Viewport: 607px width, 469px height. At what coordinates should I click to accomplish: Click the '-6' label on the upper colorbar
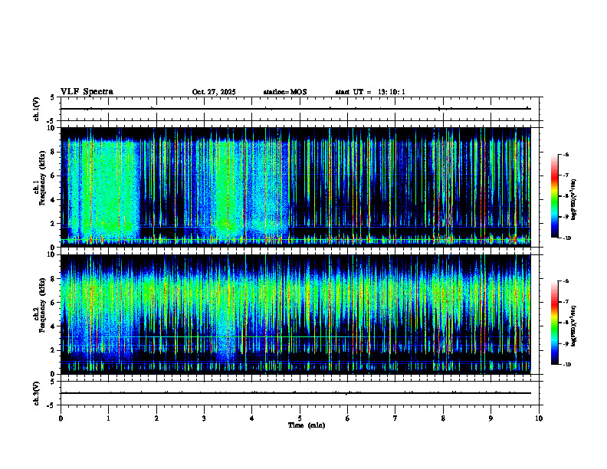click(565, 155)
